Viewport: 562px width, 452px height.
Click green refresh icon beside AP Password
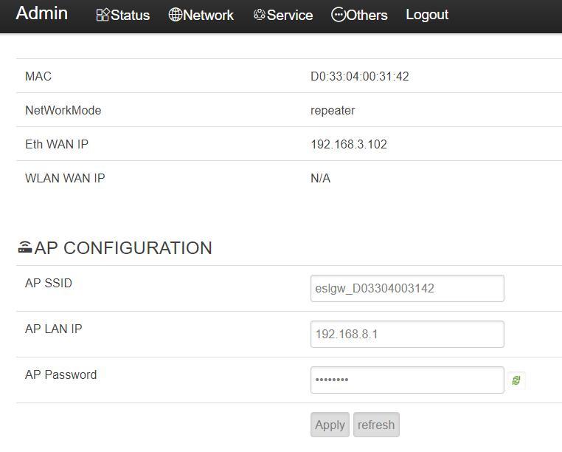516,380
